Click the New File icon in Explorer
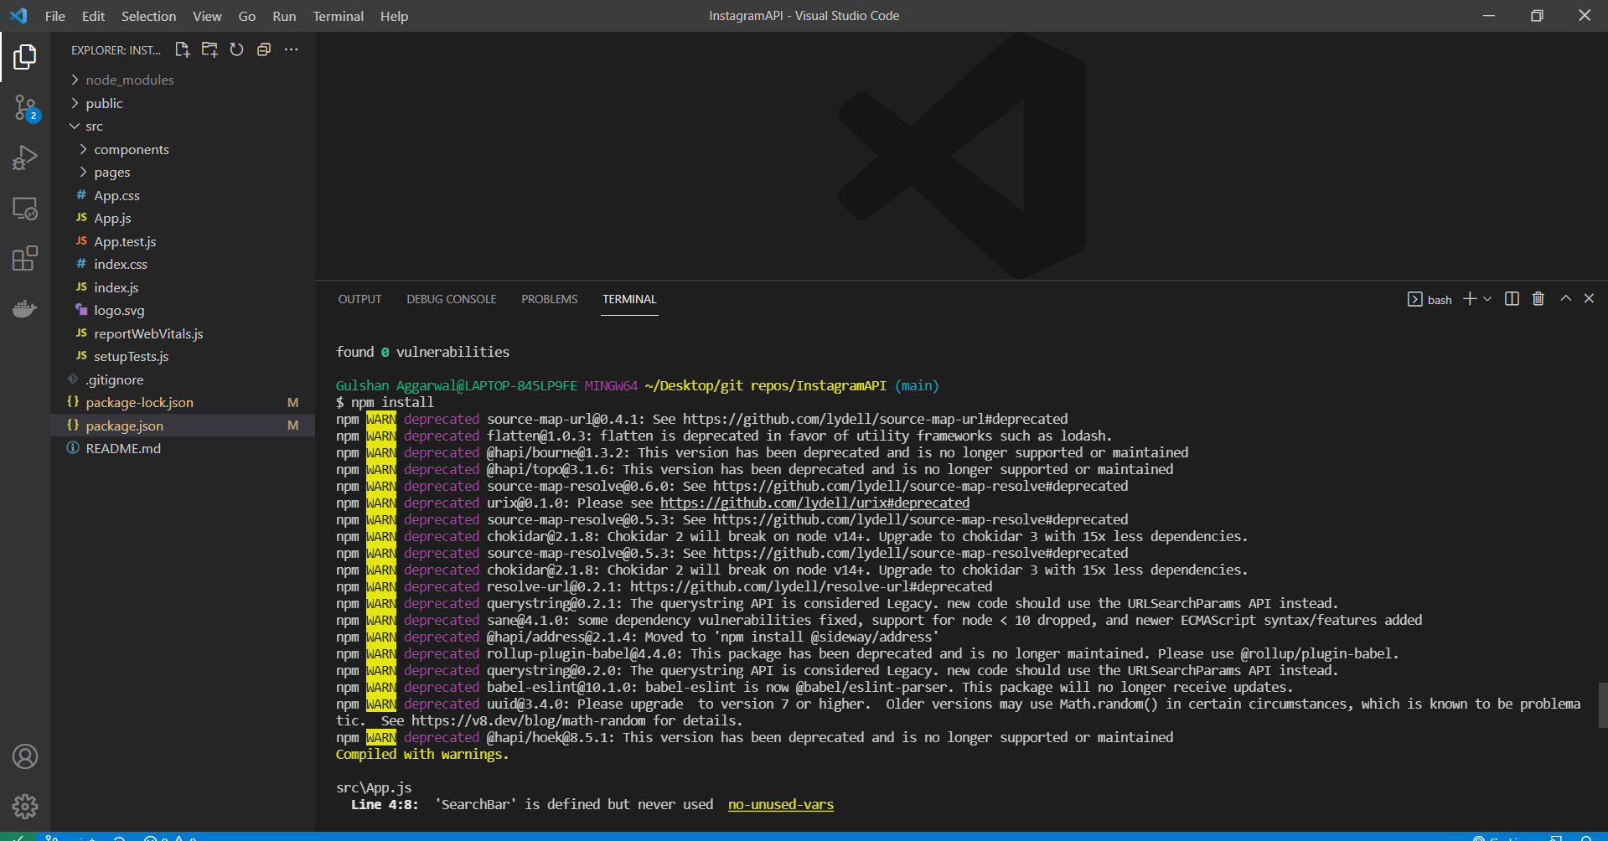 [x=182, y=49]
